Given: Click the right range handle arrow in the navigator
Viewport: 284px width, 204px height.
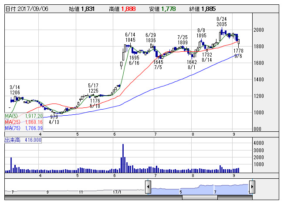Looking at the screenshot, I should tap(252, 187).
